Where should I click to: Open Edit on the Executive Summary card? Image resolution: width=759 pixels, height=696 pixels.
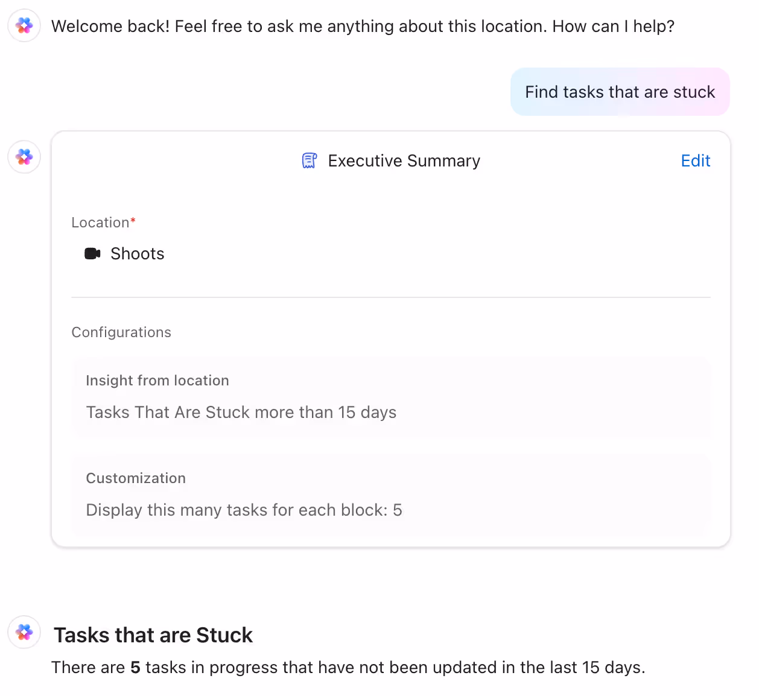695,160
